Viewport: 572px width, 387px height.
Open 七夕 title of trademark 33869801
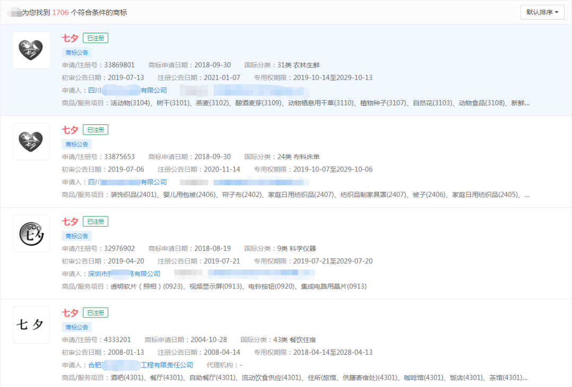[70, 38]
